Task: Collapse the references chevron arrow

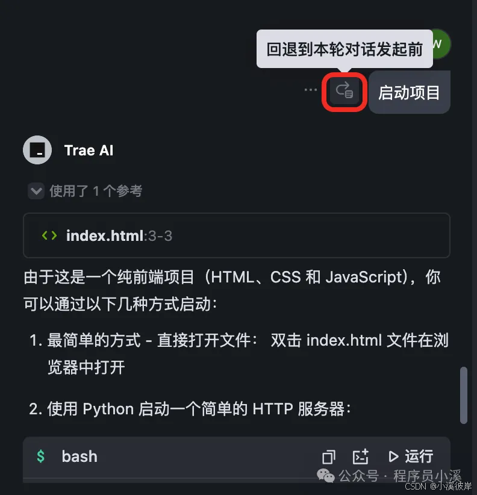Action: coord(36,191)
